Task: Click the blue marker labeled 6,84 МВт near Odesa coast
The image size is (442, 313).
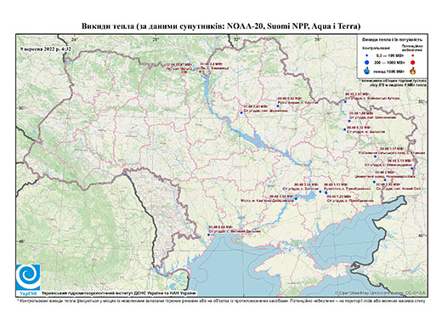Action: tap(209, 235)
